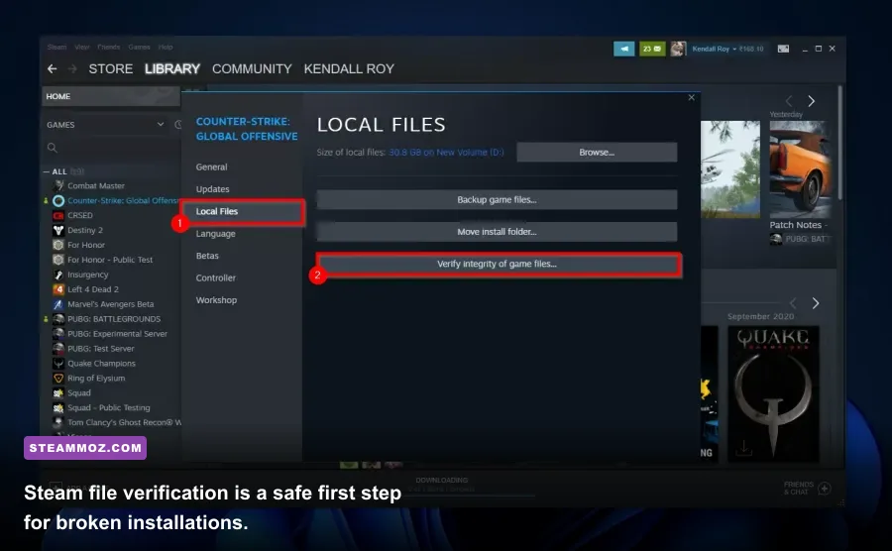The width and height of the screenshot is (892, 551).
Task: Open the Friends menu
Action: pos(109,48)
